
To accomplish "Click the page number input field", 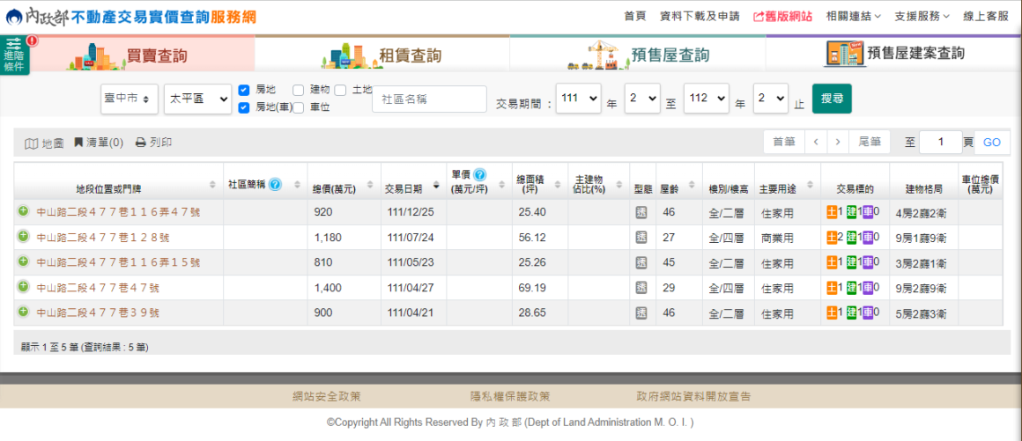I will point(941,143).
